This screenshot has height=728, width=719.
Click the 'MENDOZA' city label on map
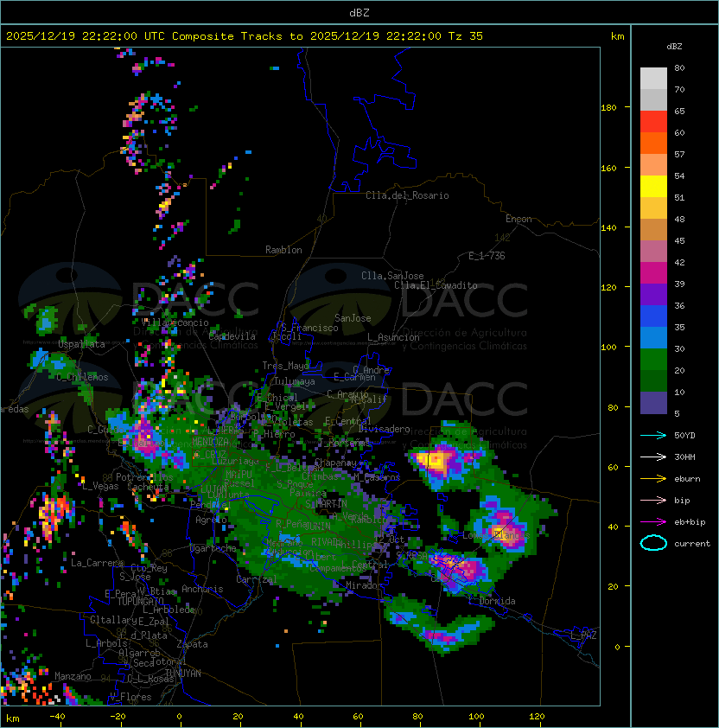click(210, 441)
